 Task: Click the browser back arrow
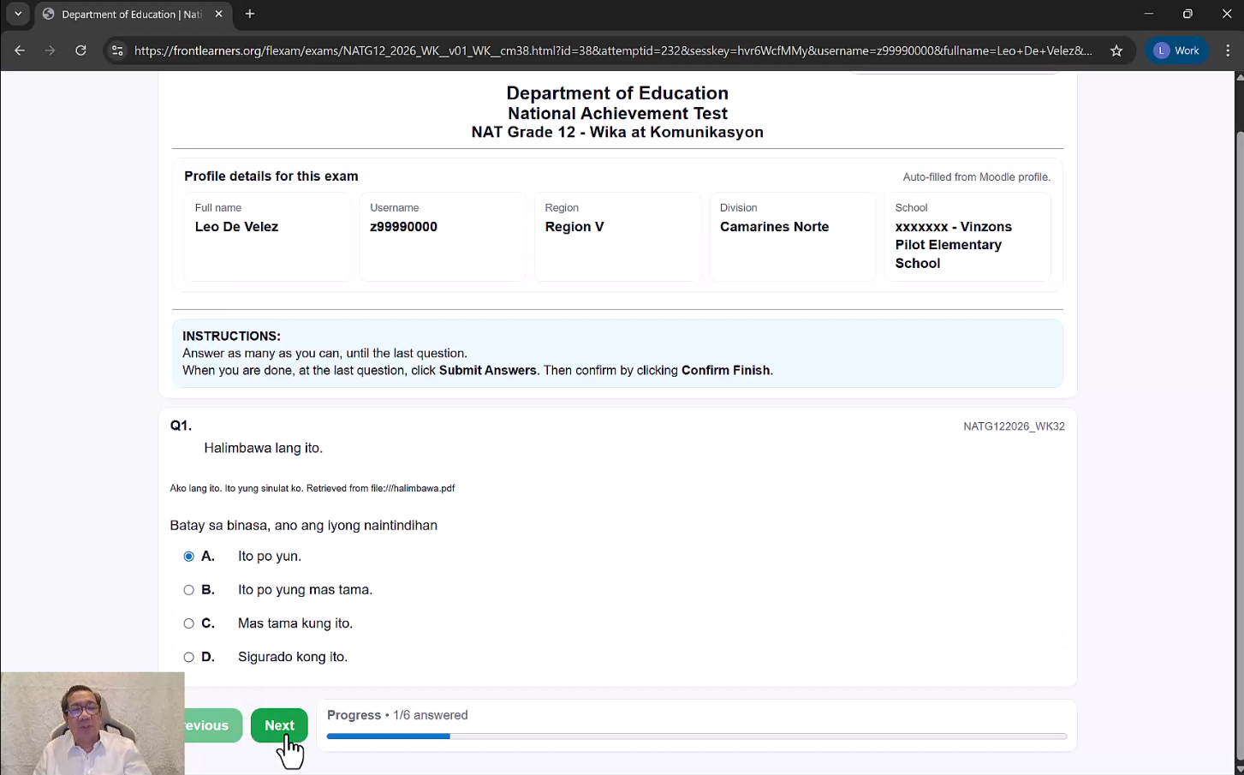coord(19,51)
